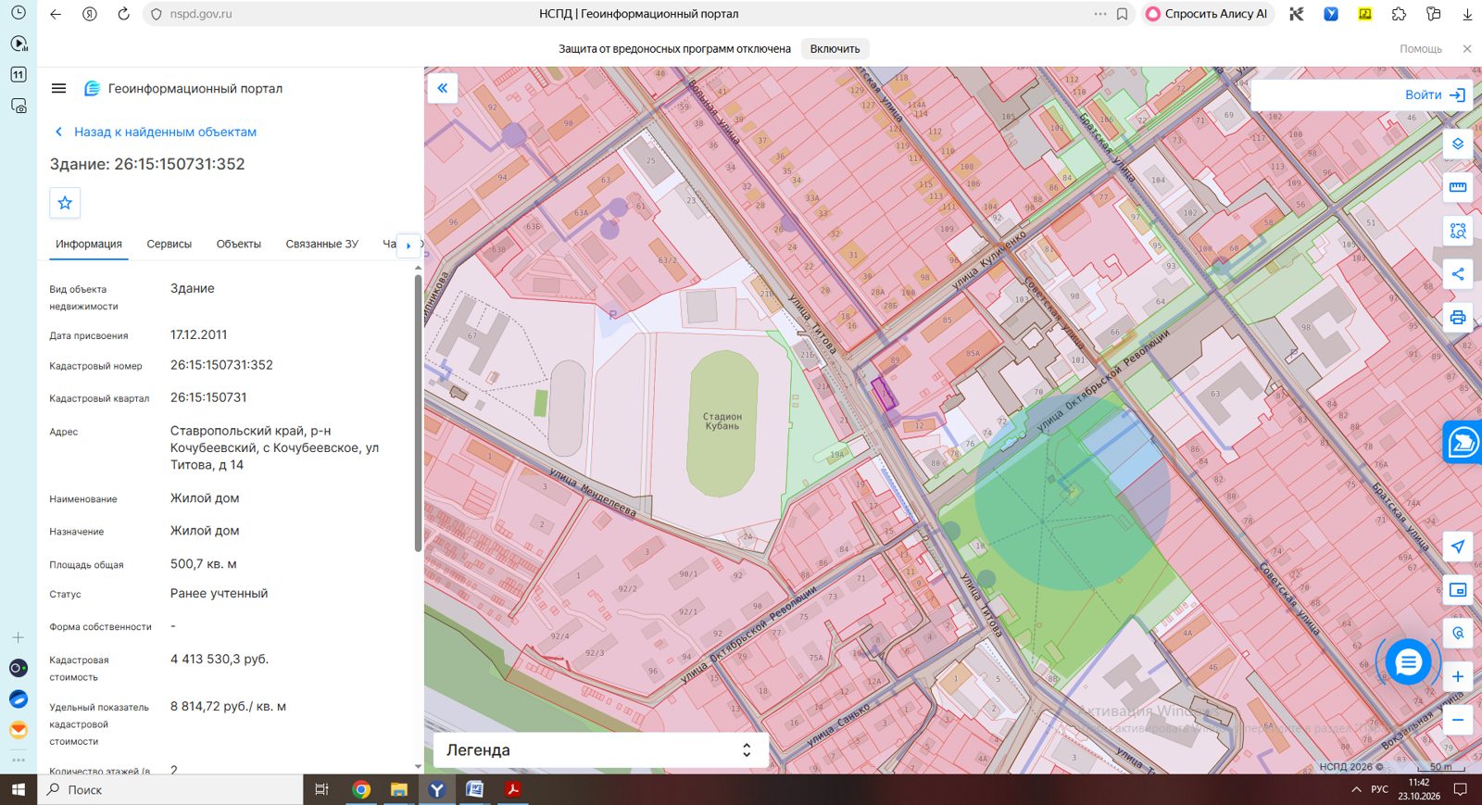
Task: Open the Объекты tab
Action: click(x=239, y=245)
